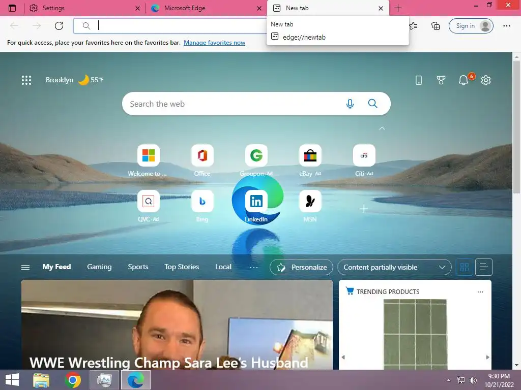
Task: Close the Settings tab
Action: [137, 9]
